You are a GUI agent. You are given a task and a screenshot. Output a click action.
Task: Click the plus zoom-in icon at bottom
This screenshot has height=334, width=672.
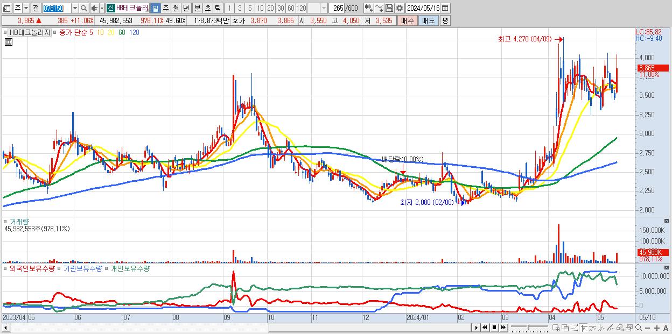tap(657, 328)
